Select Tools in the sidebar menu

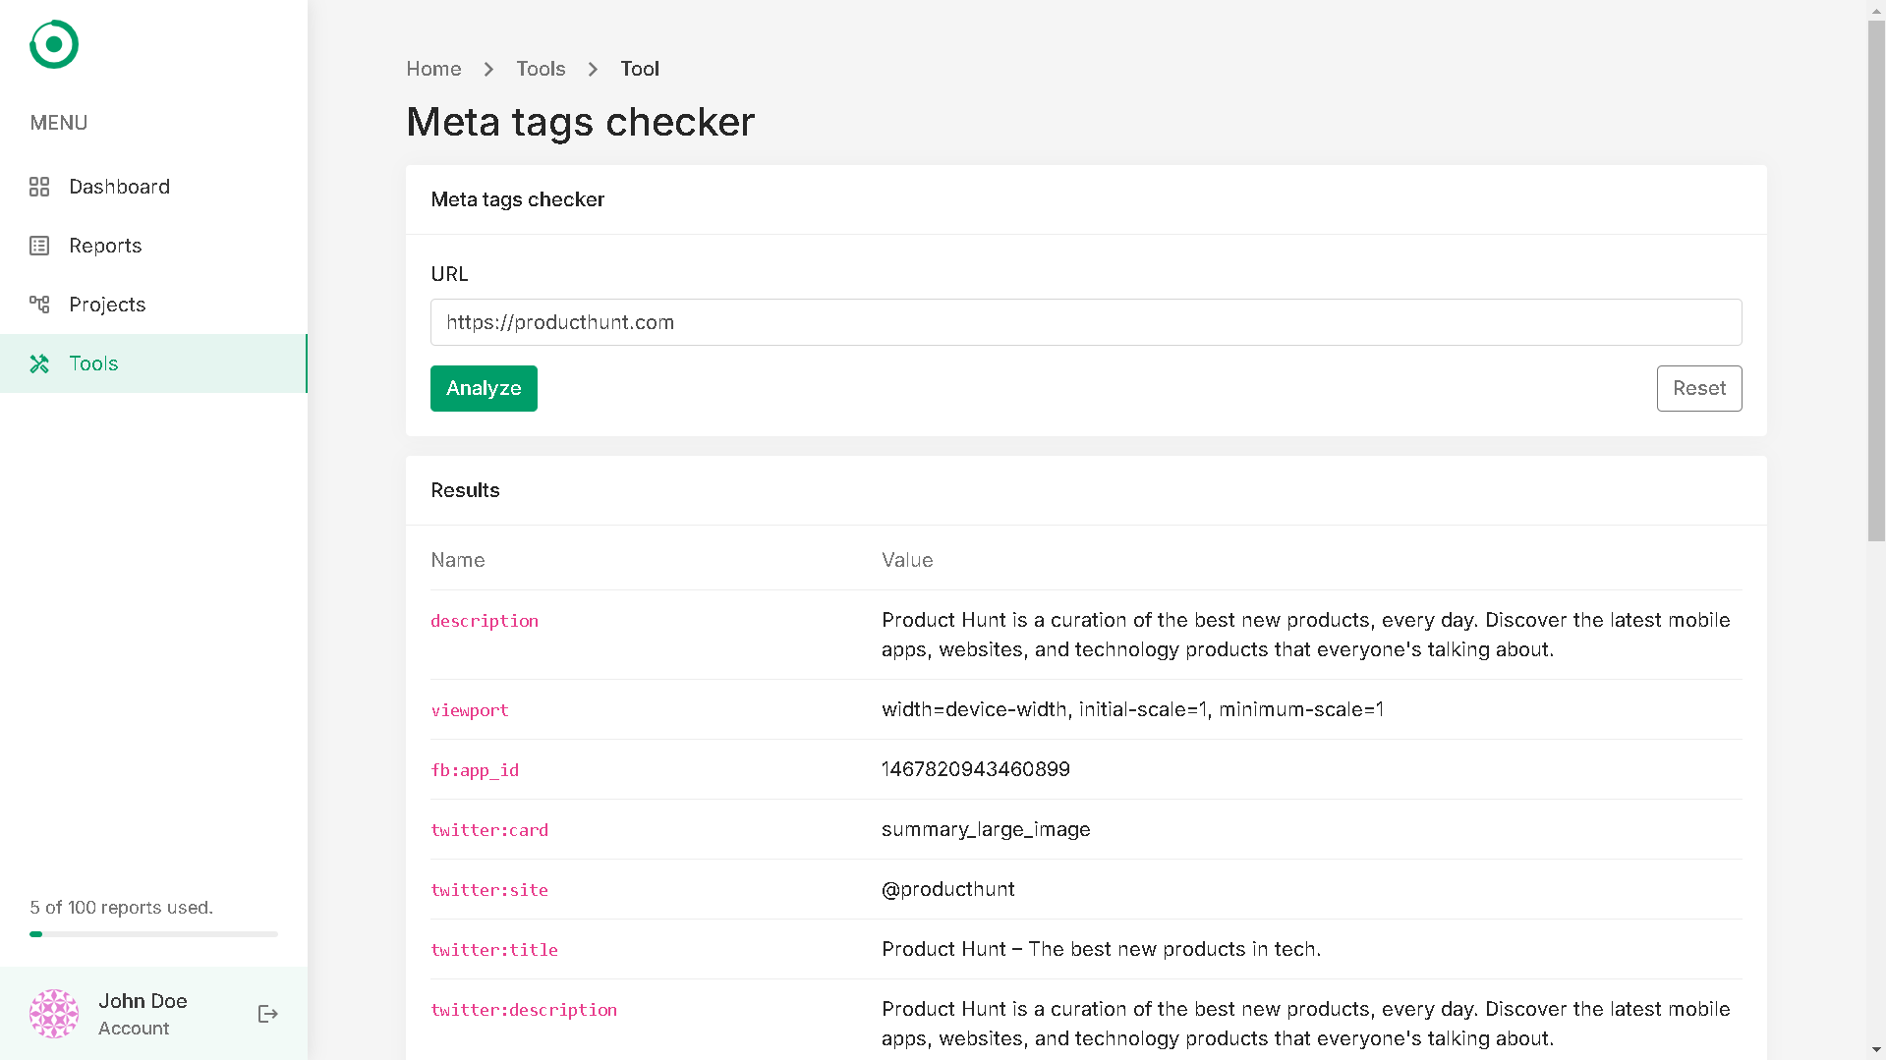click(x=93, y=363)
